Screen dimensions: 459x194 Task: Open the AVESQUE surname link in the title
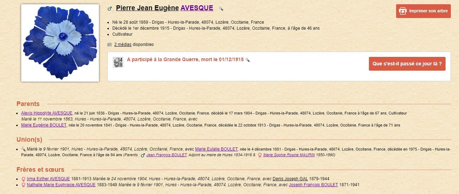coord(196,8)
